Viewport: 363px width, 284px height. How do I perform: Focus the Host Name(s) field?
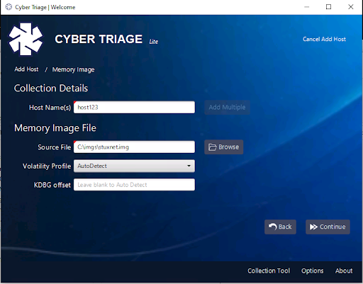click(x=134, y=108)
